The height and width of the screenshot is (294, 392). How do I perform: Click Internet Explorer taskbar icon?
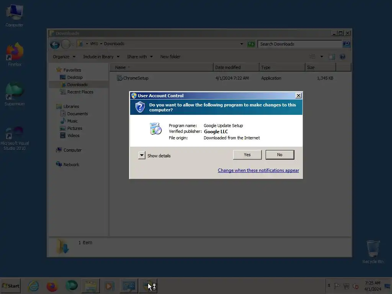[x=33, y=286]
